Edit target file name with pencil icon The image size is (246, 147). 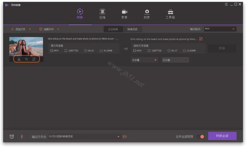(201, 39)
